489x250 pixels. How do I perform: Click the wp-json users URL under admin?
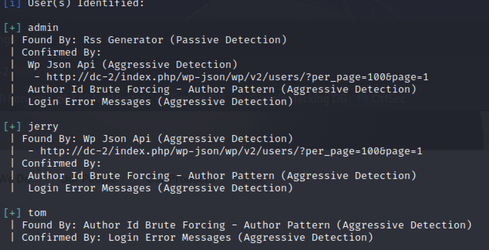(237, 77)
